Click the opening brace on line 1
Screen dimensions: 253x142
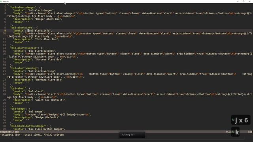click(8, 4)
